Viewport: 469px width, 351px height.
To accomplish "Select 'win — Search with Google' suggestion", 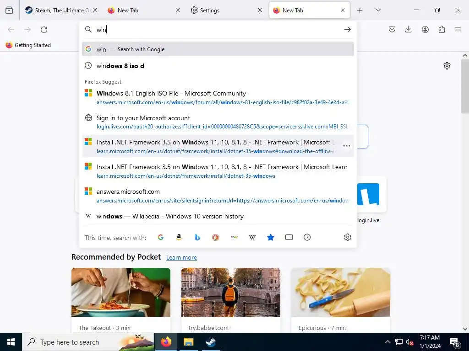I will (218, 49).
